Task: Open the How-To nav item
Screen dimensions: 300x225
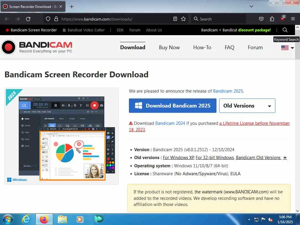Action: coord(202,47)
